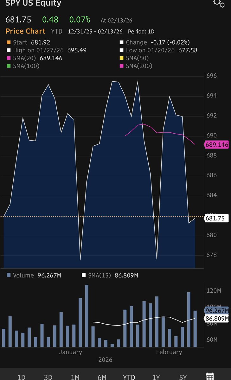Select the 1D time range tab
231x380 pixels.
21,377
